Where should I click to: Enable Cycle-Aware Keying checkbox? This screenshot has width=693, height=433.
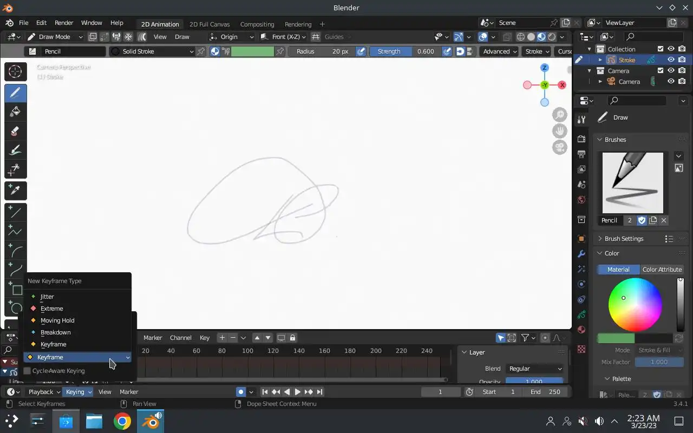[x=27, y=371]
